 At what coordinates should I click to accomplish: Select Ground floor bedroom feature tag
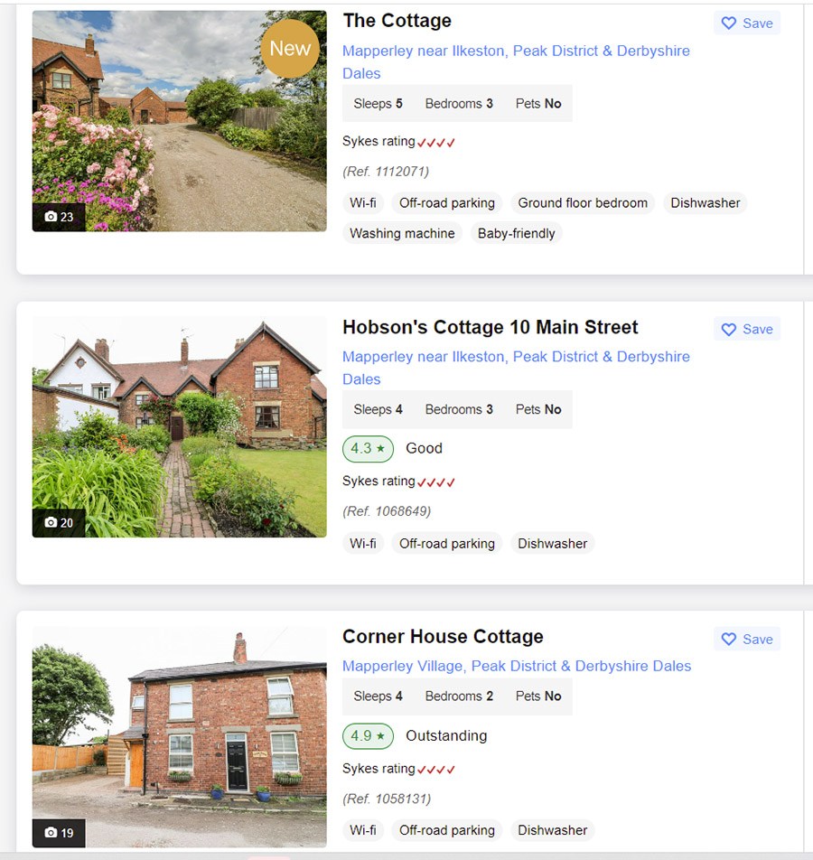pos(583,203)
